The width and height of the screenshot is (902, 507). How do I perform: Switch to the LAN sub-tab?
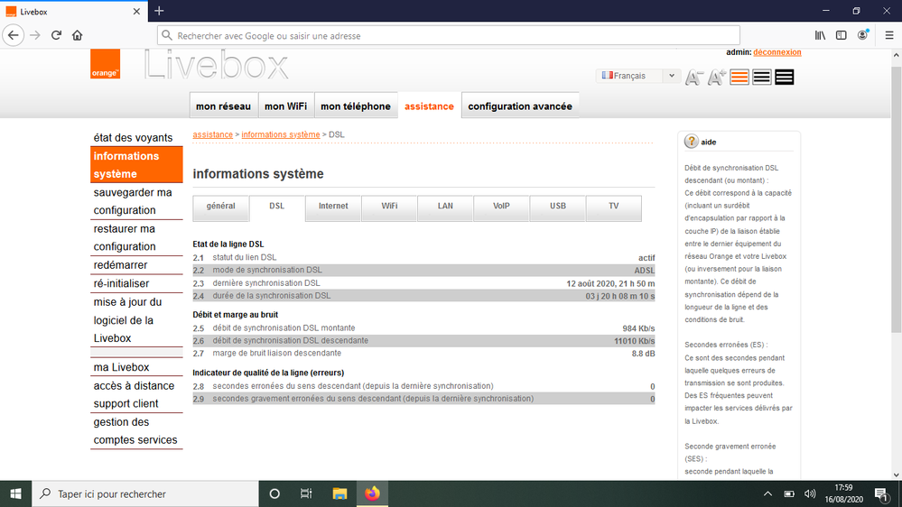click(445, 207)
